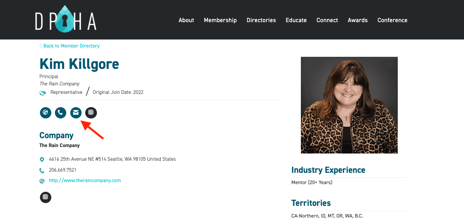Navigate to the Conference menu

[x=392, y=20]
